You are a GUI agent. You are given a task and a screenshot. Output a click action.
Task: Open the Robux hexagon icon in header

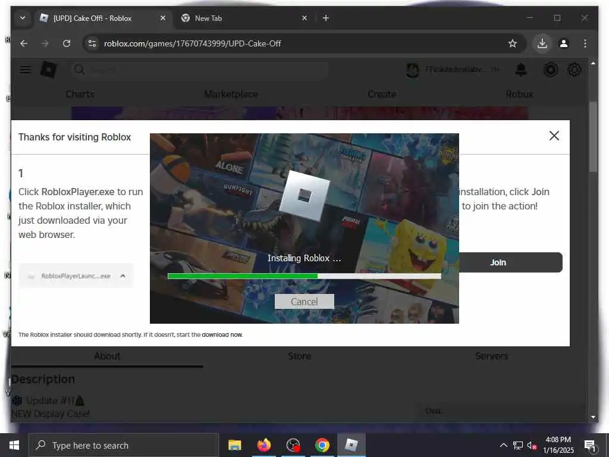[550, 70]
